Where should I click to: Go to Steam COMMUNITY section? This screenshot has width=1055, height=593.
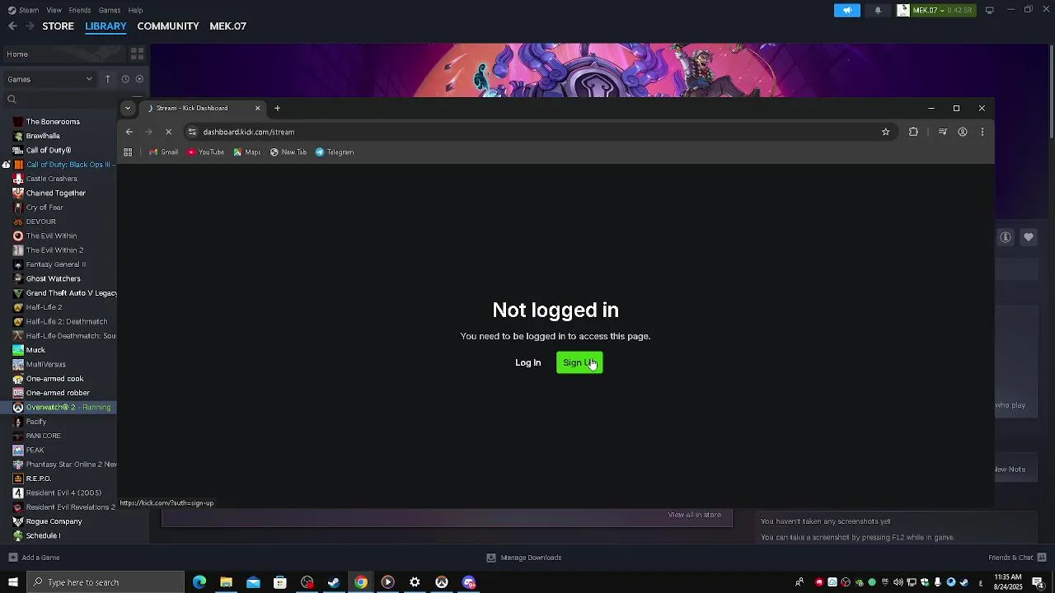(168, 26)
